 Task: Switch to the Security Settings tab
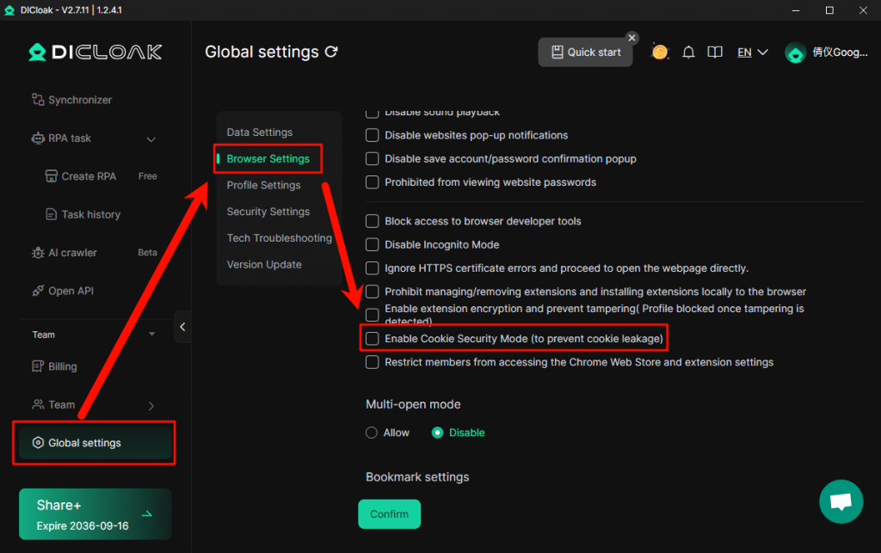(x=268, y=212)
